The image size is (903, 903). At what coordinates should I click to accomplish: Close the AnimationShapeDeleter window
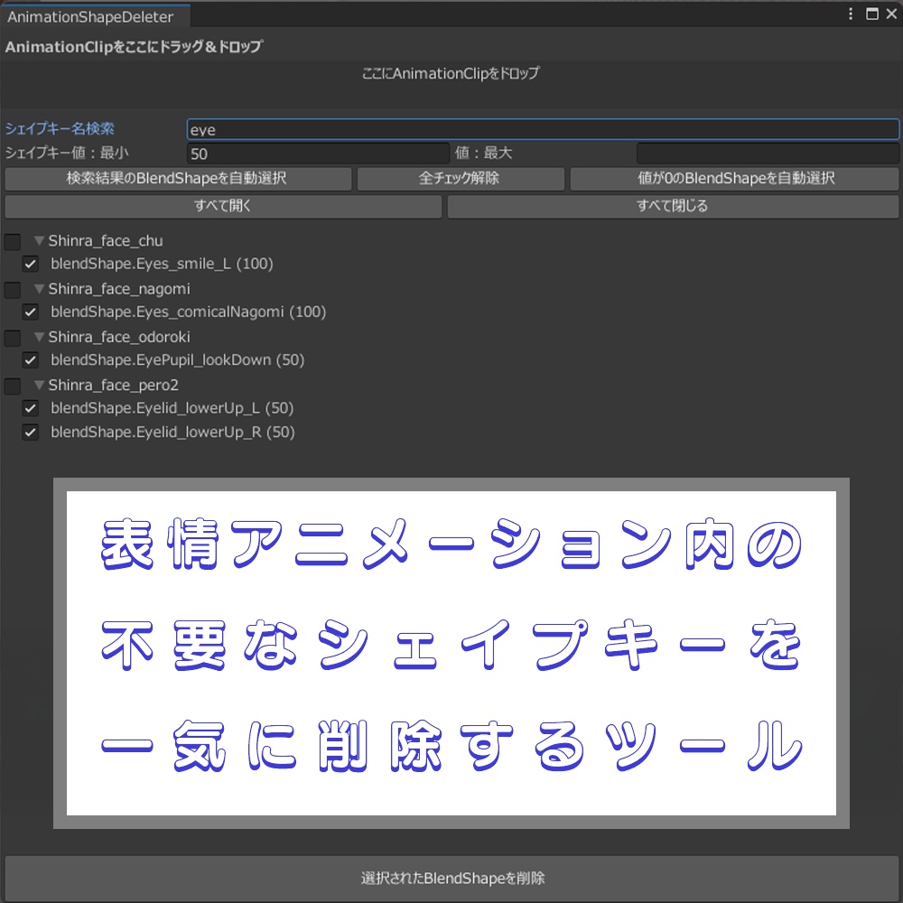coord(891,14)
